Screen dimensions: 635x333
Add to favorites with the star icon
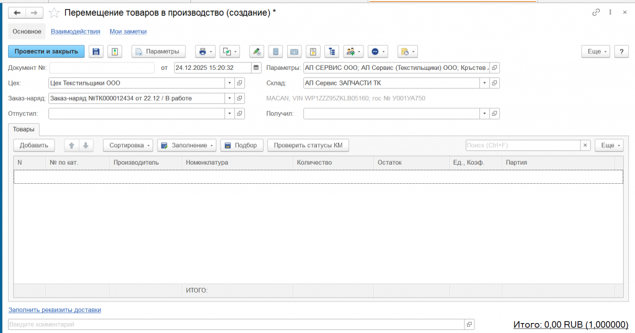coord(55,12)
